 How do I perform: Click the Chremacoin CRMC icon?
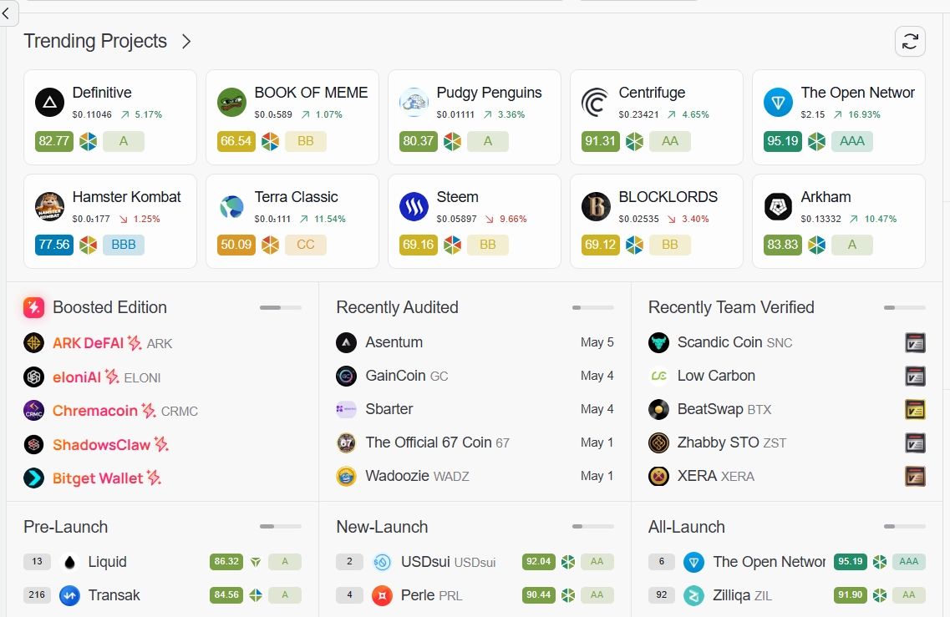click(x=34, y=411)
